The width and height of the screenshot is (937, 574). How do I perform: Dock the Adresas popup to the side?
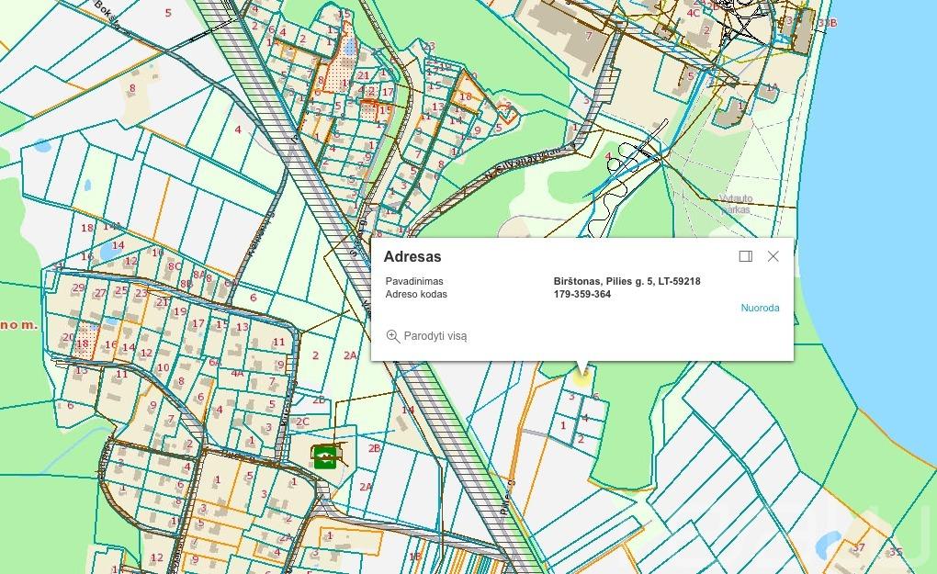[746, 256]
